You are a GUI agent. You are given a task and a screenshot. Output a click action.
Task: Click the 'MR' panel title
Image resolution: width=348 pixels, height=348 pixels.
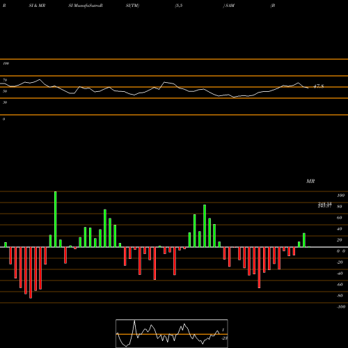point(310,181)
